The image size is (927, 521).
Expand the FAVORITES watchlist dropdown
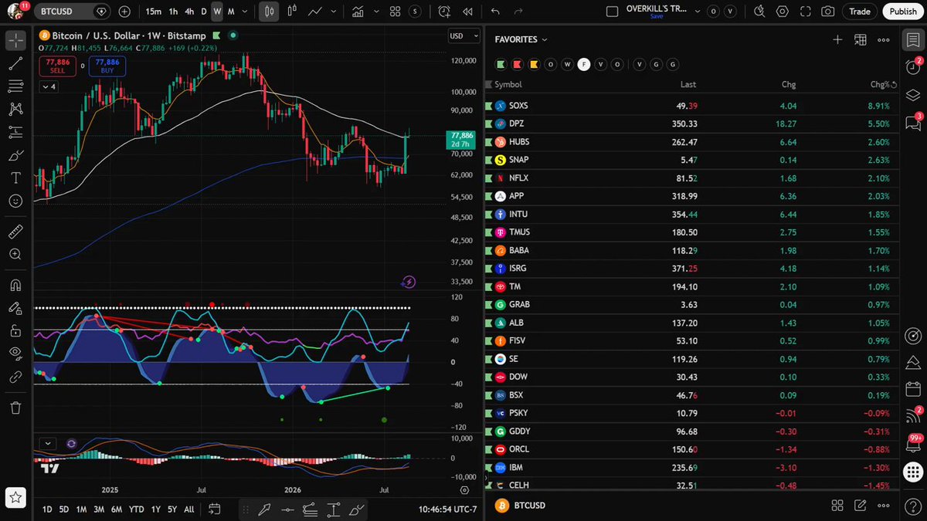point(521,39)
